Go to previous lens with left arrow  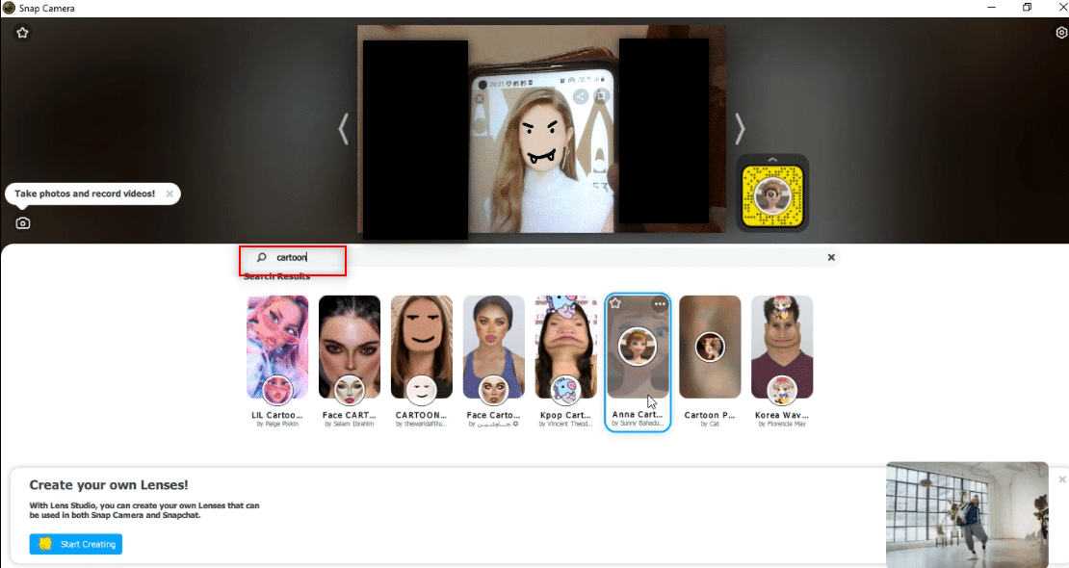pyautogui.click(x=344, y=129)
